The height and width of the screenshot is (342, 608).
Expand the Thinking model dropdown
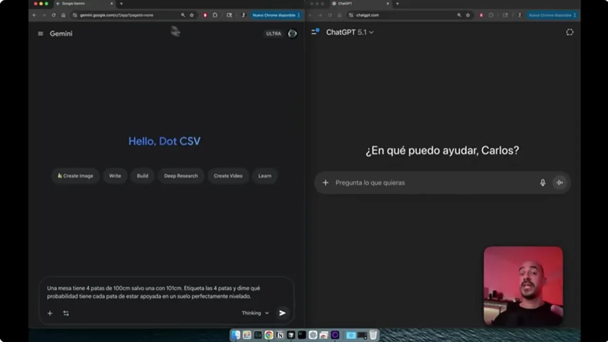point(256,313)
